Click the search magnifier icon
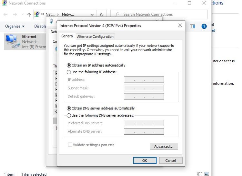 (117, 14)
